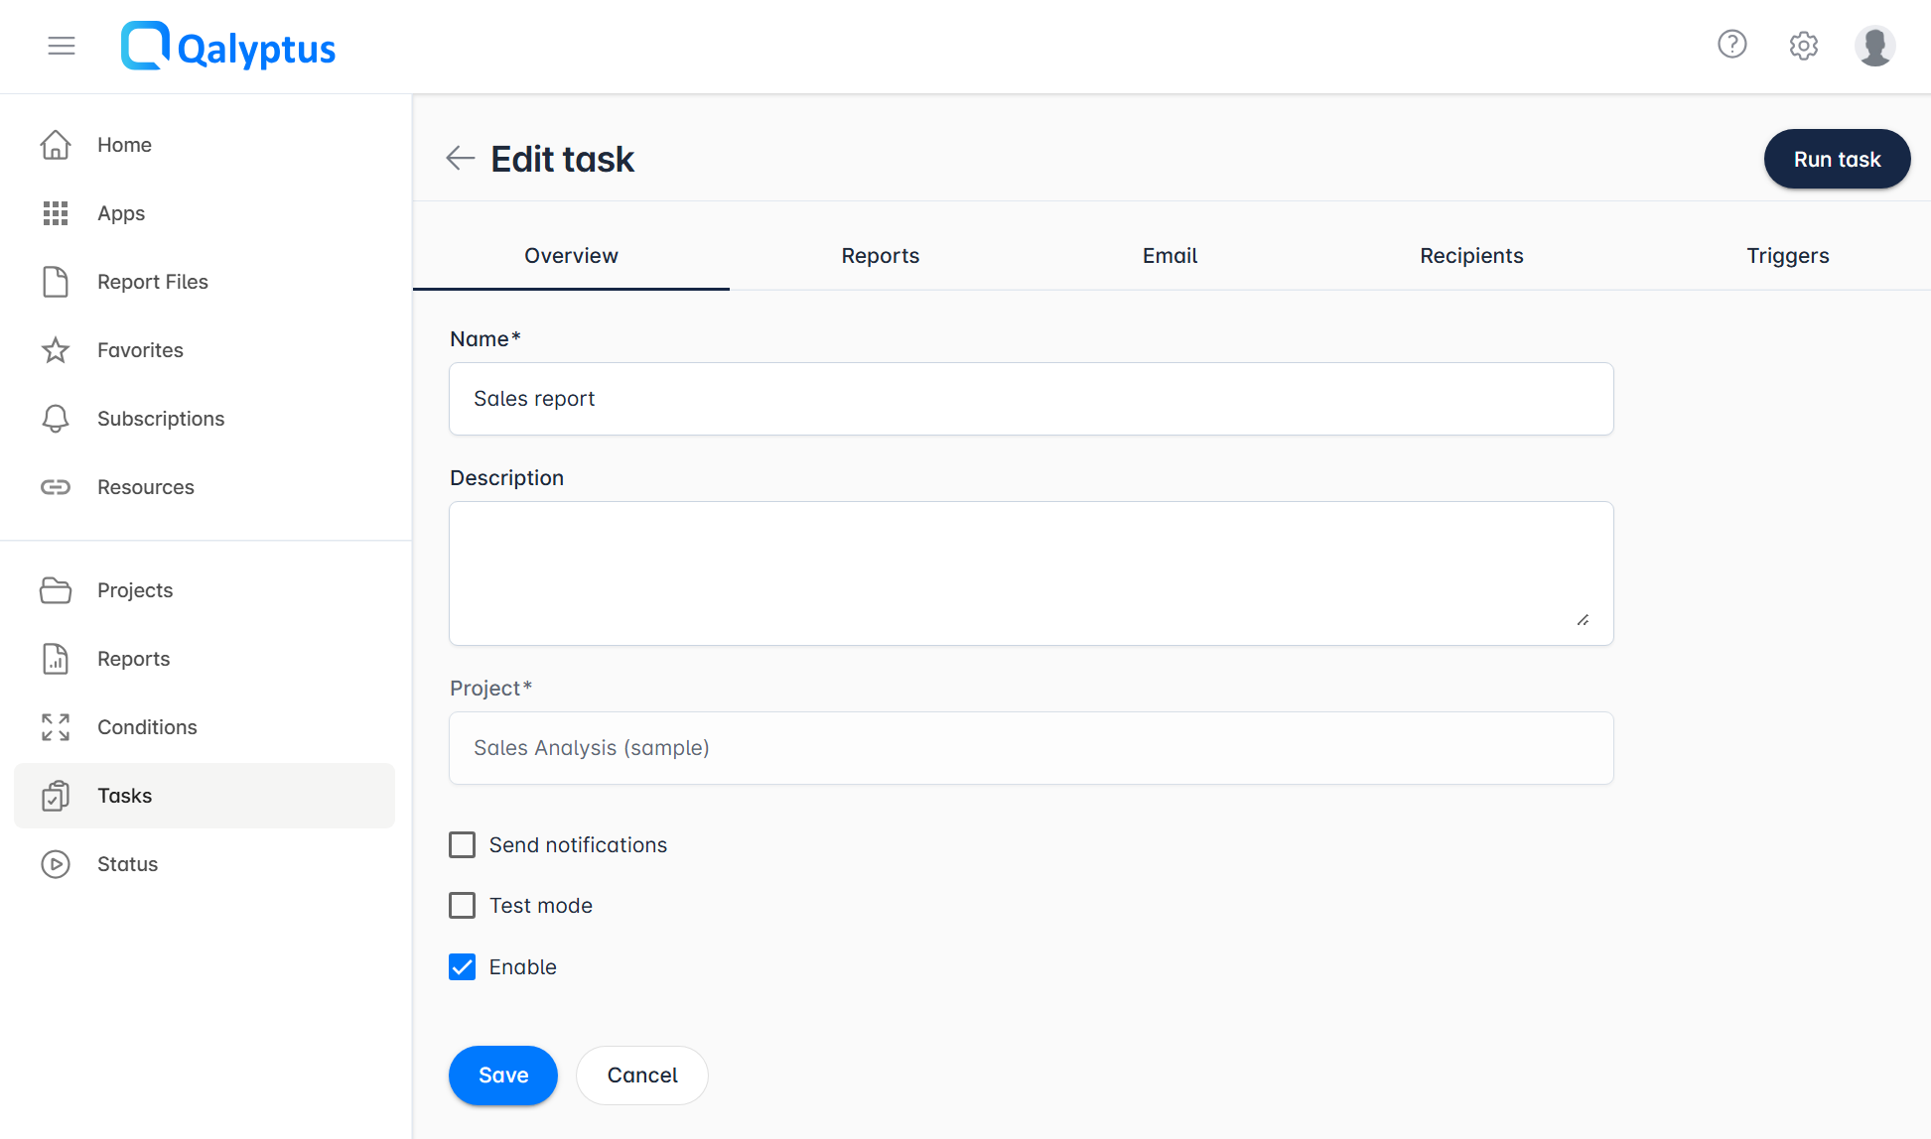
Task: Select the Apps icon in the sidebar
Action: point(56,213)
